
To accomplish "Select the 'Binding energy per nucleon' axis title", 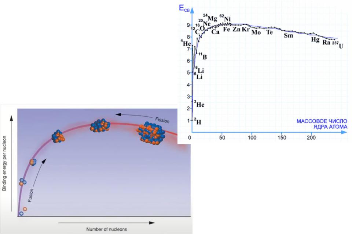I will point(4,163).
